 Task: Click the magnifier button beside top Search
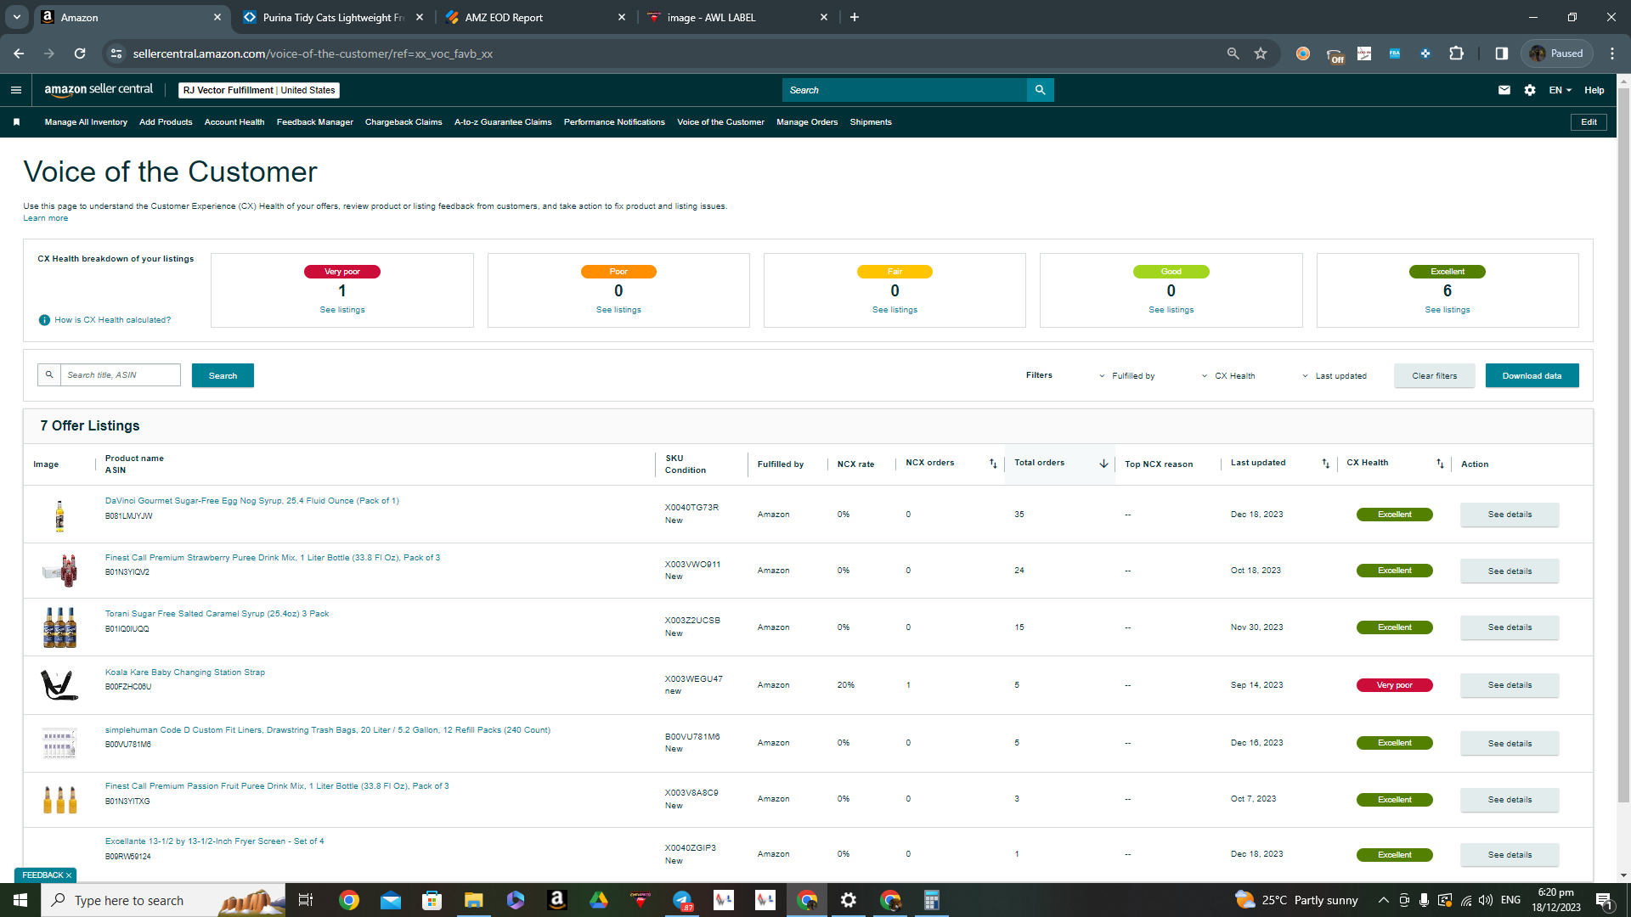click(x=1041, y=90)
